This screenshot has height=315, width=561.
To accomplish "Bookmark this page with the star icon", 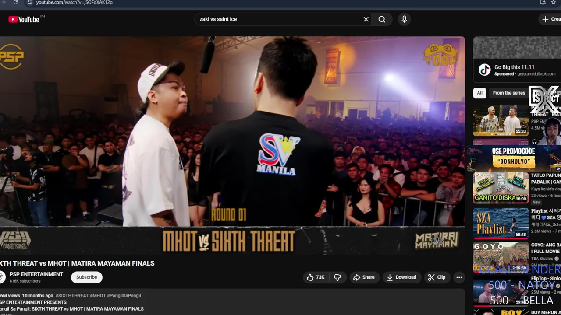I will coord(554,2).
